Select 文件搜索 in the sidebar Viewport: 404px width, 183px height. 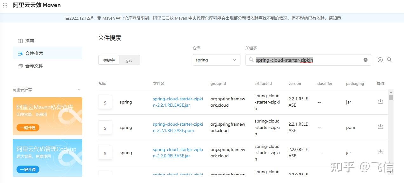(x=47, y=53)
